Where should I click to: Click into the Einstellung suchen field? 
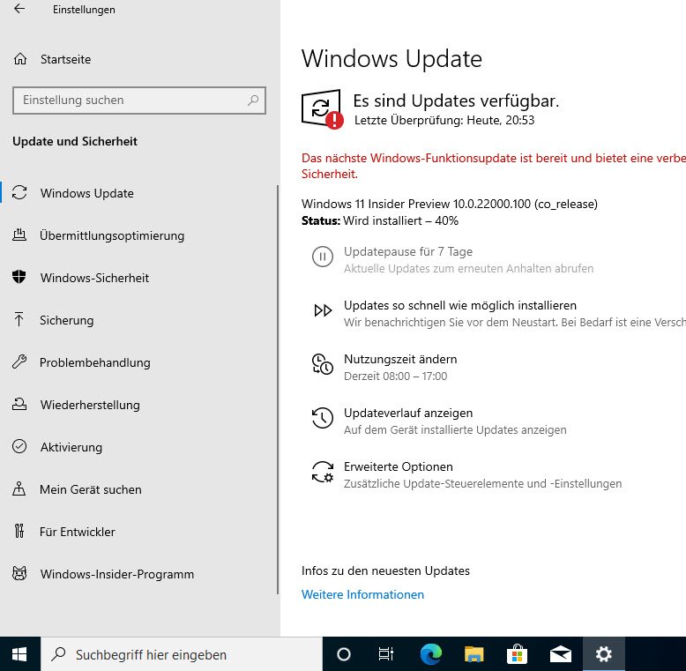(139, 101)
